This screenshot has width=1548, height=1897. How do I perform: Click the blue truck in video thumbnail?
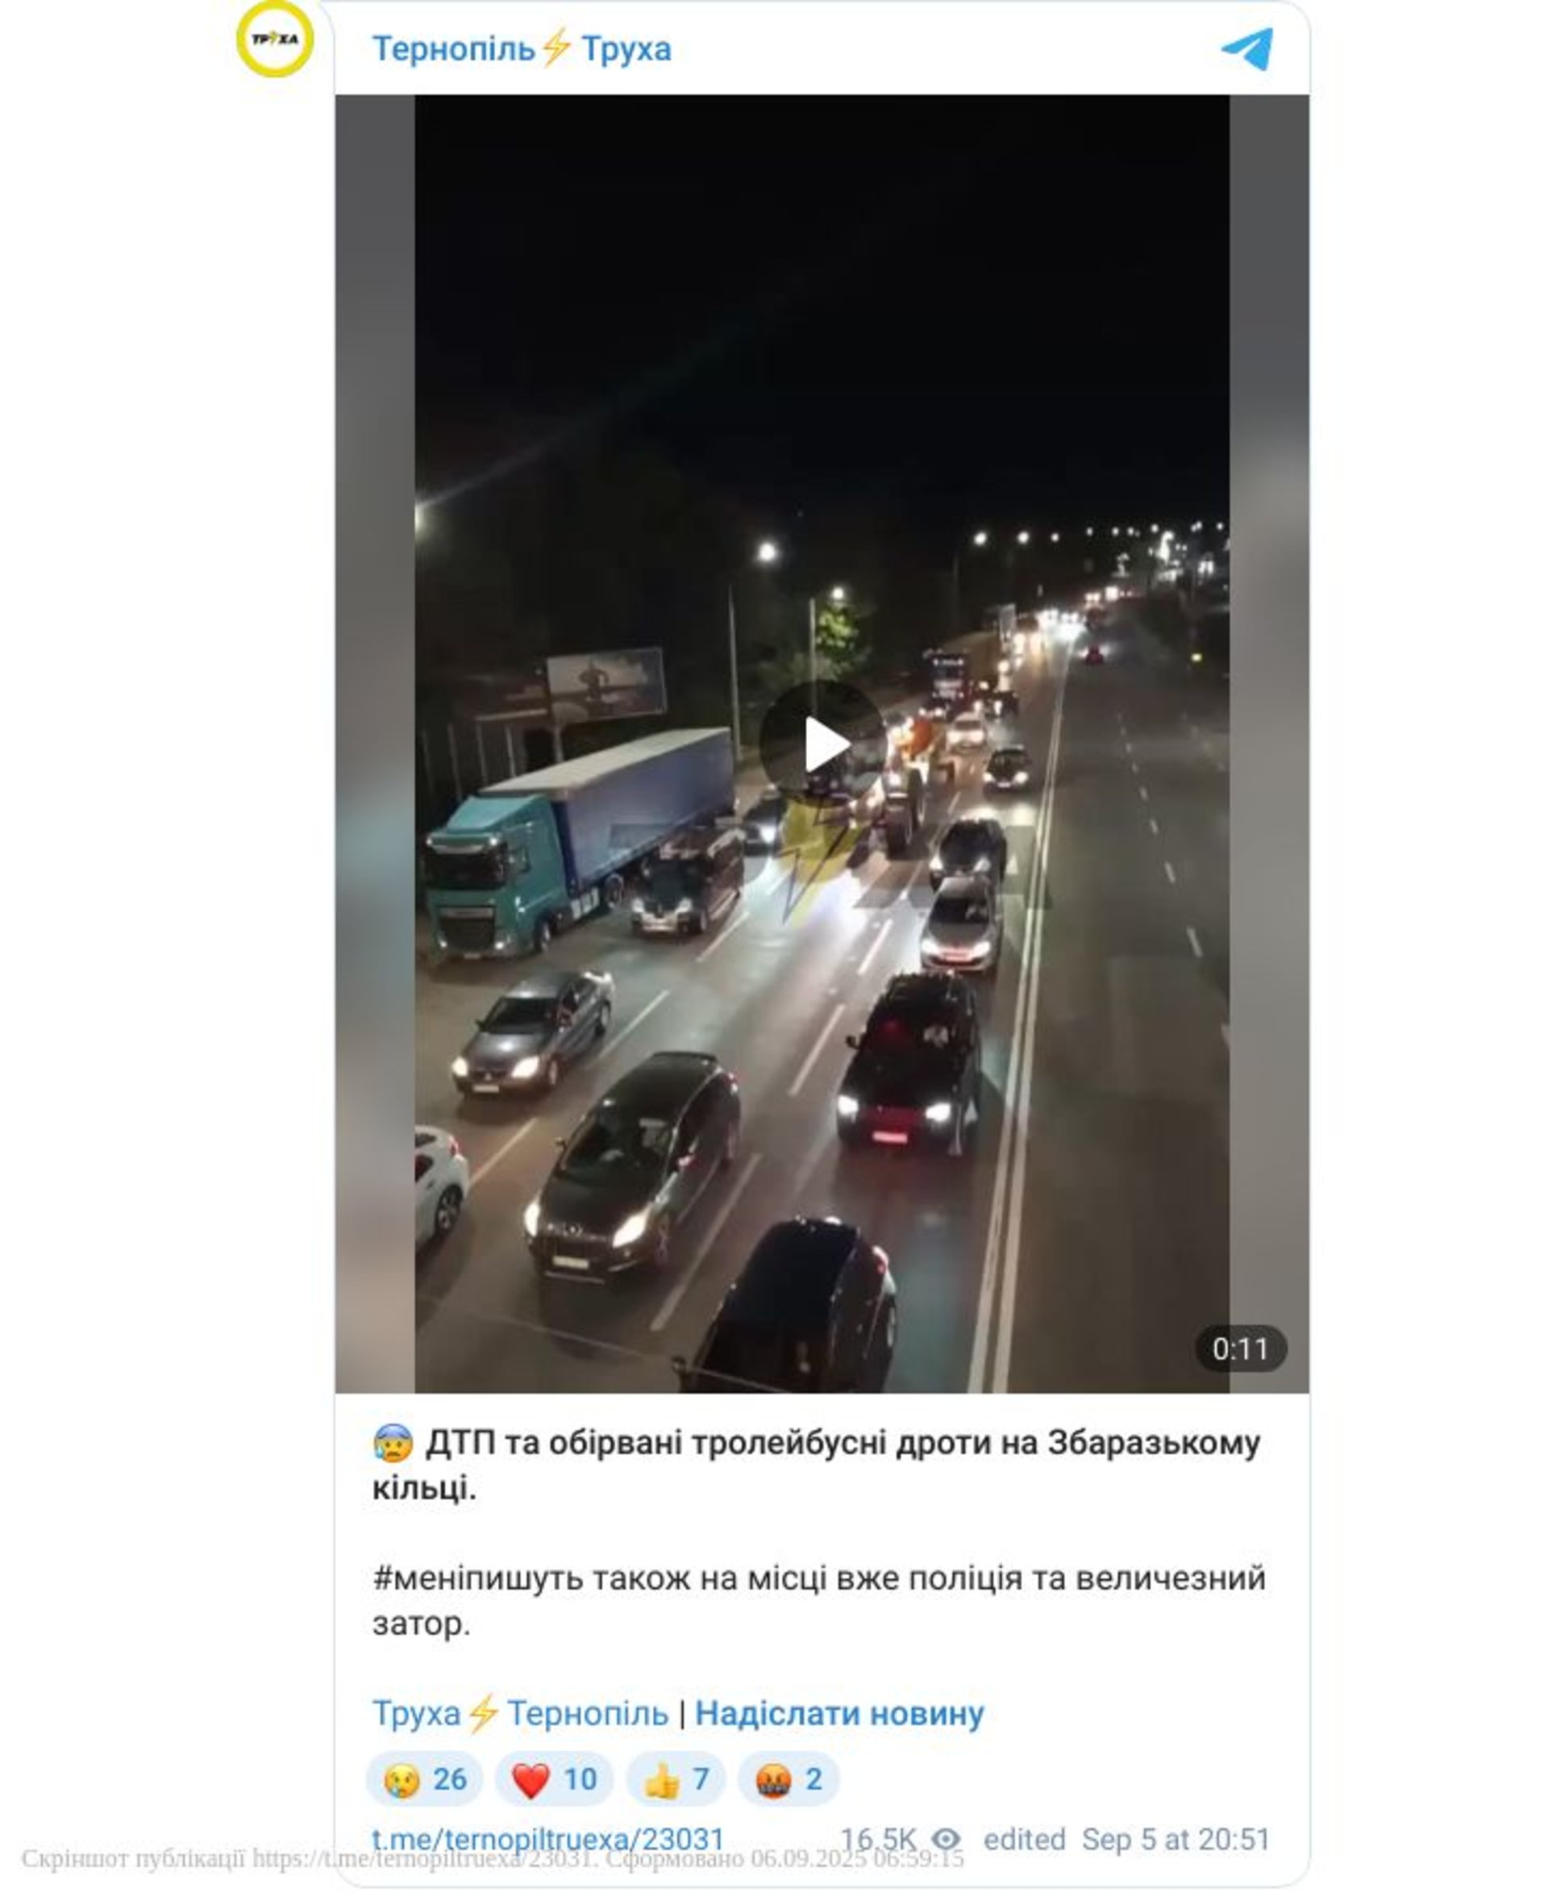(580, 843)
